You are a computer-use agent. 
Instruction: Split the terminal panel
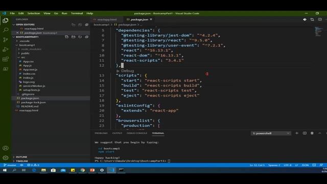coord(305,133)
